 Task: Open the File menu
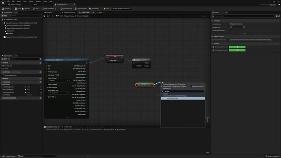click(8, 1)
